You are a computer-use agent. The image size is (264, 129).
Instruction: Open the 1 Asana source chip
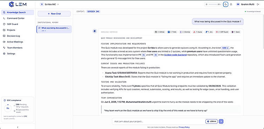[x=197, y=32]
